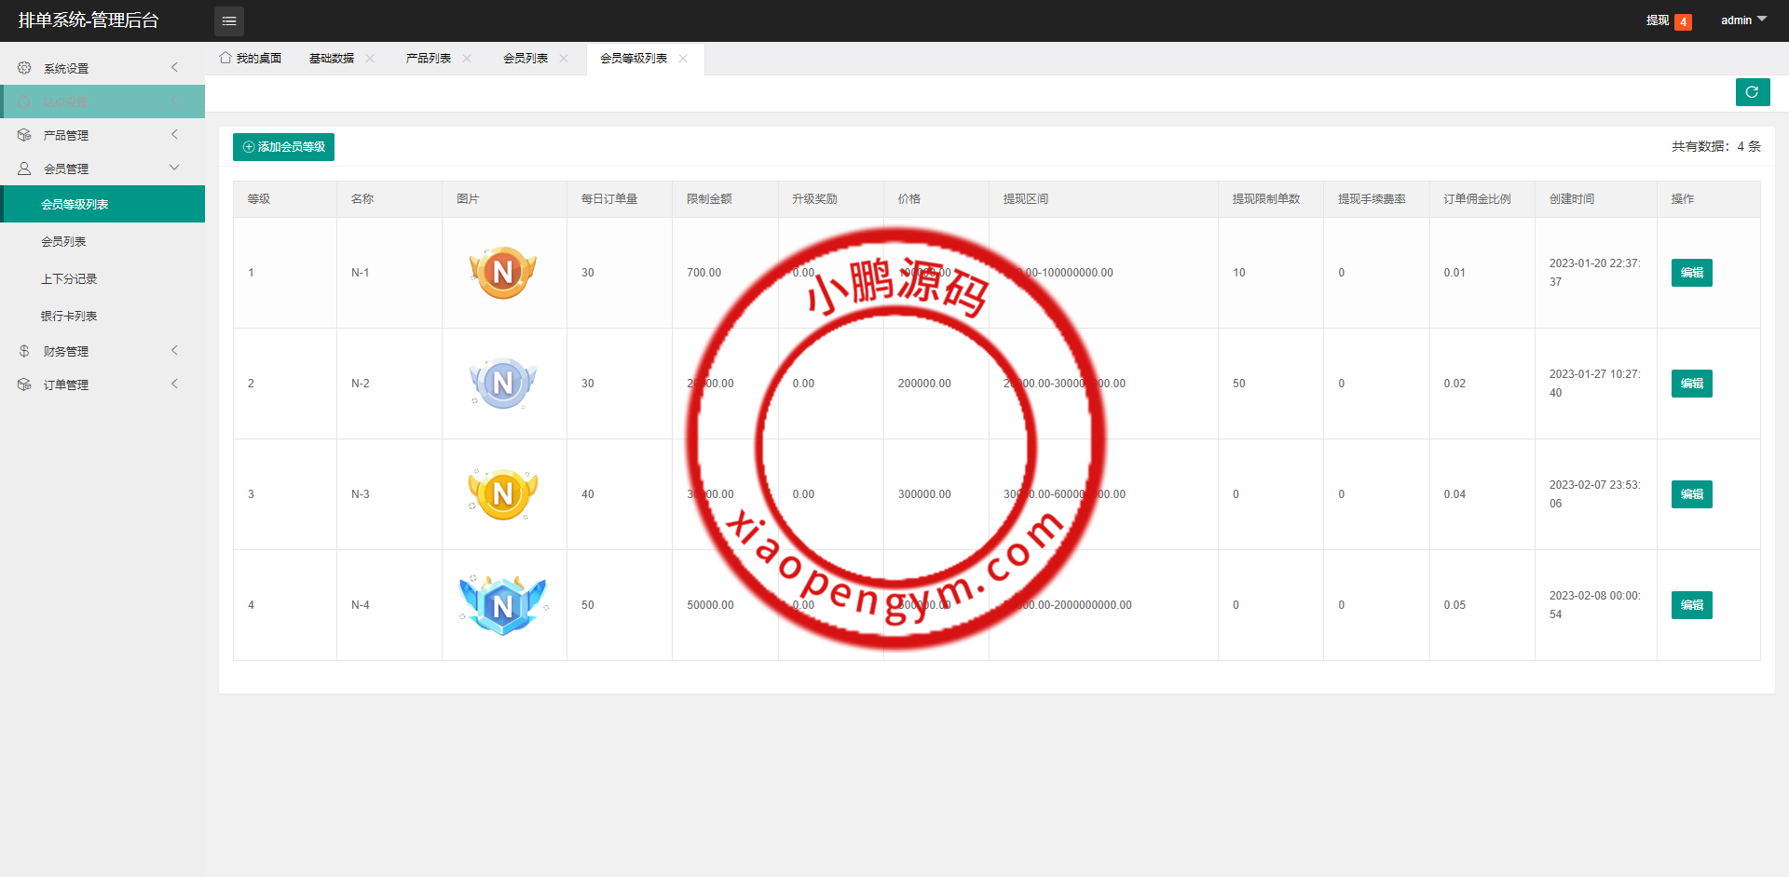The width and height of the screenshot is (1789, 877).
Task: Click the 提现 notification badge
Action: pyautogui.click(x=1682, y=21)
